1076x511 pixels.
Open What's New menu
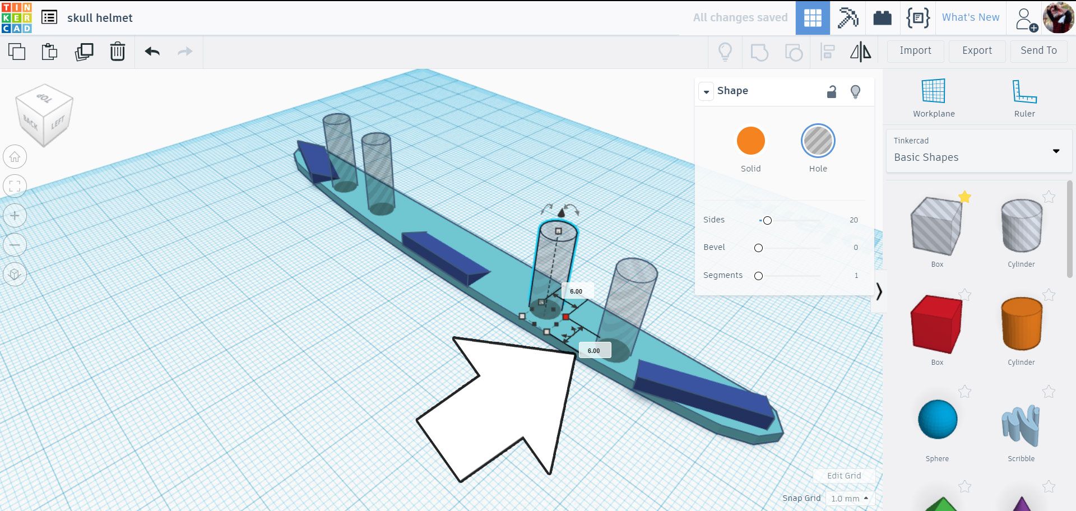coord(971,17)
